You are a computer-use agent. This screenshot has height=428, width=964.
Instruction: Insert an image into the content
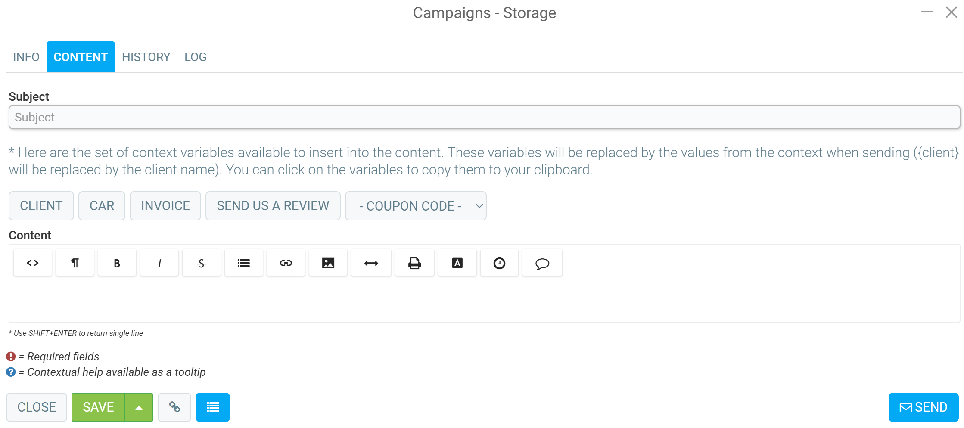coord(328,263)
